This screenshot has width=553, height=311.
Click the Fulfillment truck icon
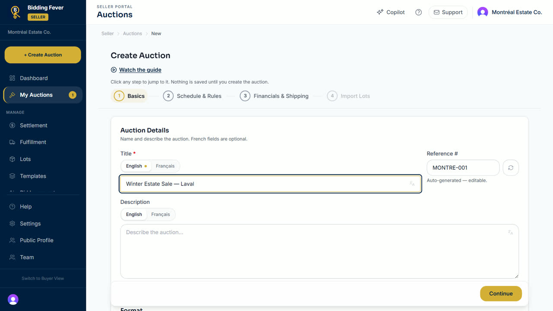[12, 142]
